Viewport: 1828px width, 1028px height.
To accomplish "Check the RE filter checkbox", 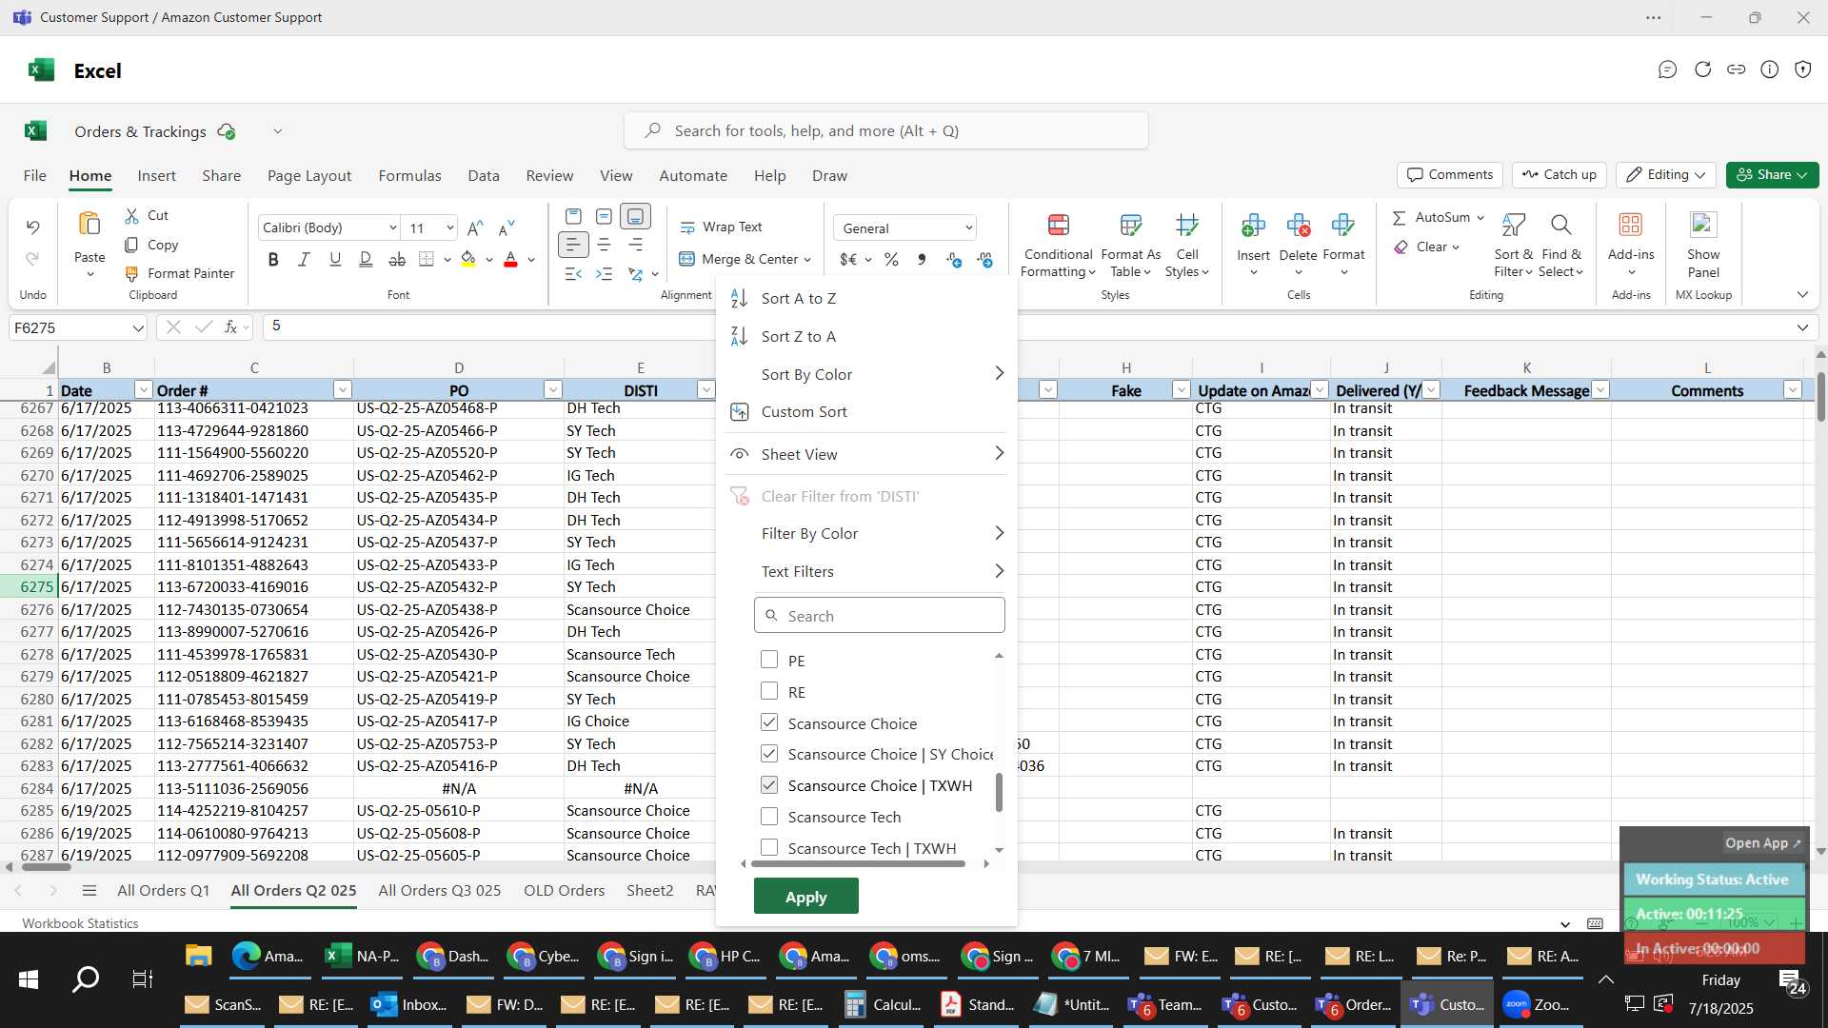I will point(769,691).
